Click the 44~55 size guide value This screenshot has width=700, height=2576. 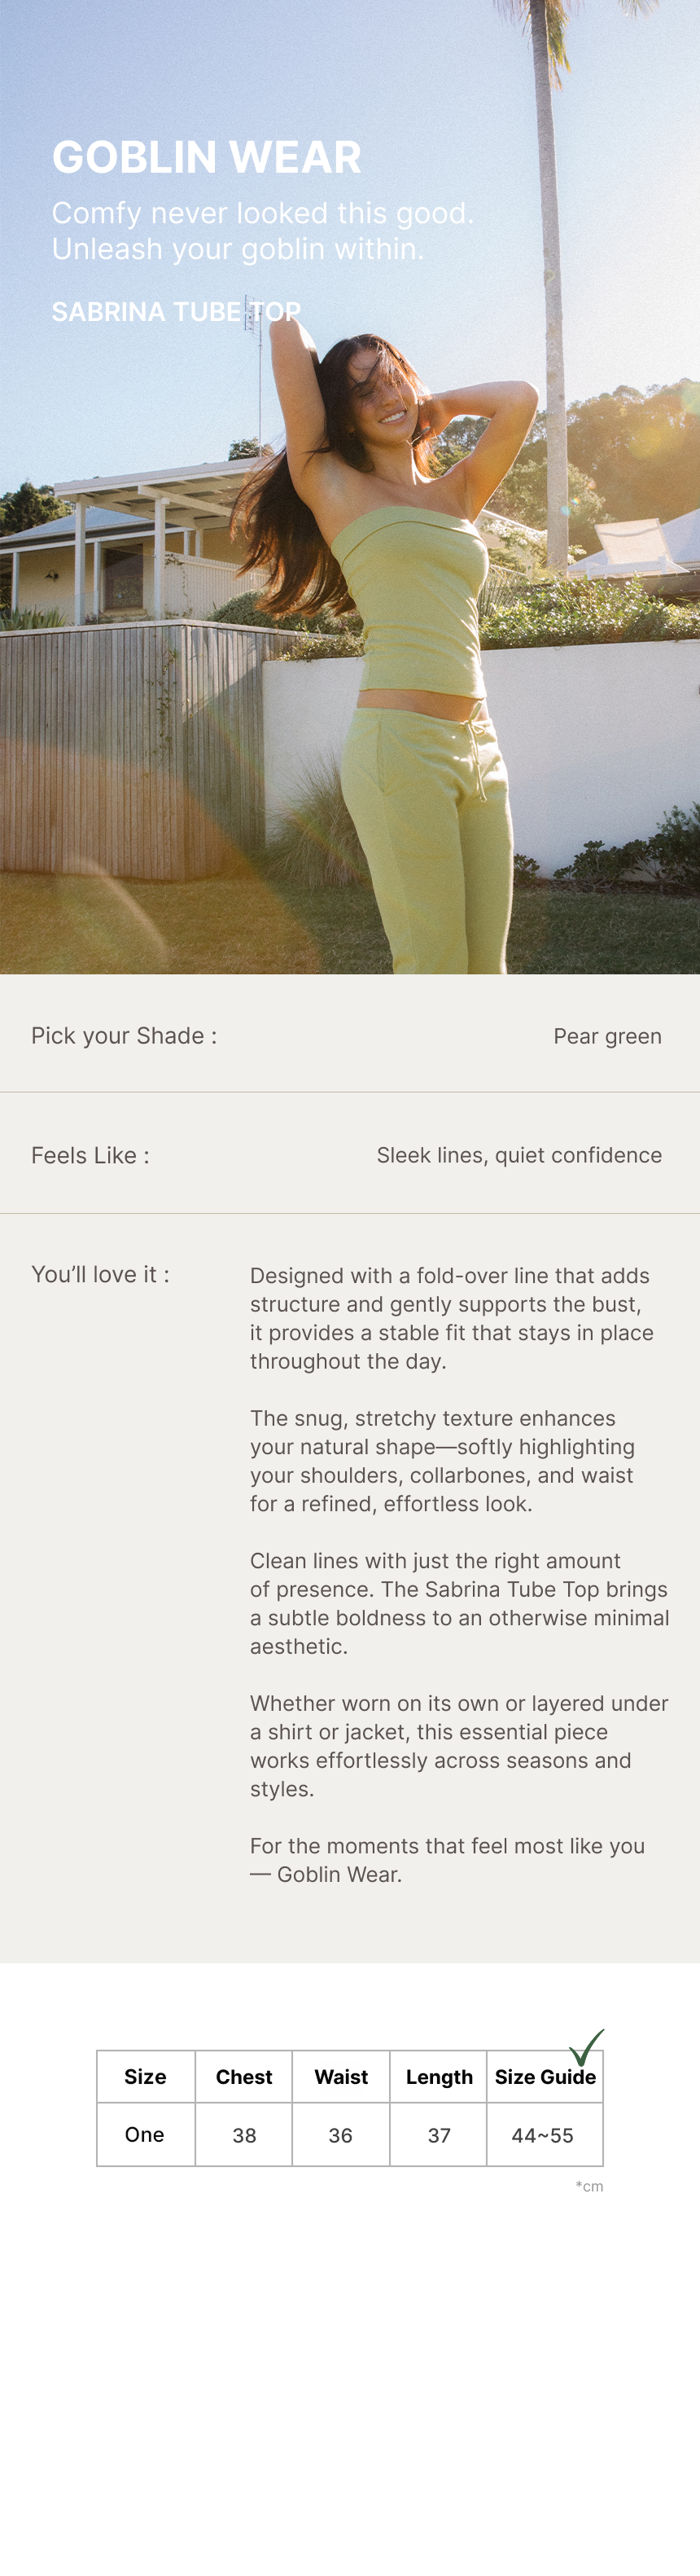tap(542, 2136)
